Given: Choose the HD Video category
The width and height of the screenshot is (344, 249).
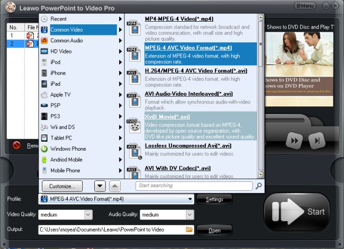Looking at the screenshot, I should tap(81, 51).
